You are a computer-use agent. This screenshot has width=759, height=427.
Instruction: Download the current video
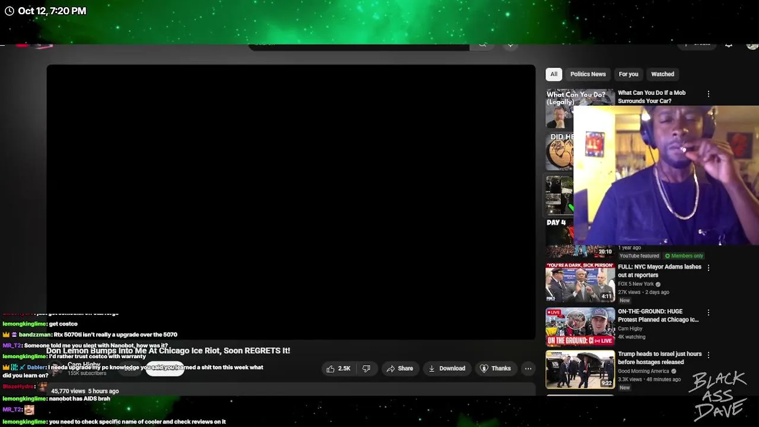pyautogui.click(x=447, y=368)
